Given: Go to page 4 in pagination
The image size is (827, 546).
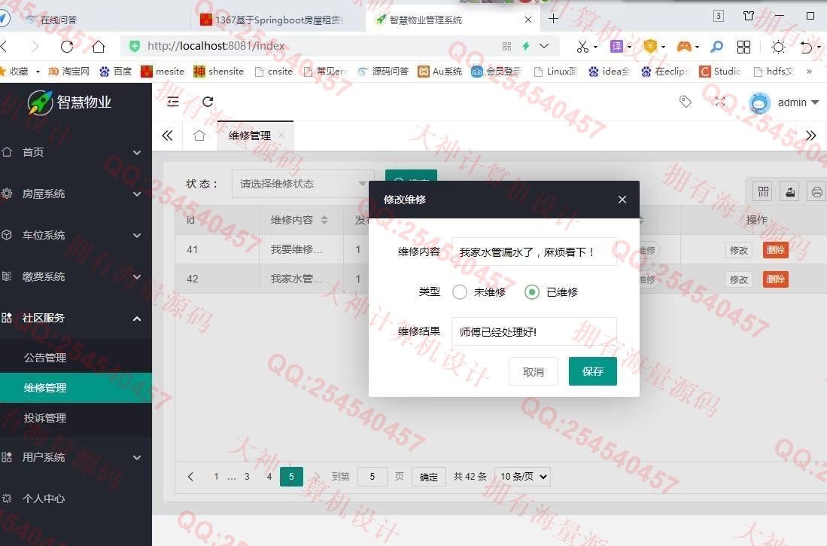Looking at the screenshot, I should (x=269, y=476).
